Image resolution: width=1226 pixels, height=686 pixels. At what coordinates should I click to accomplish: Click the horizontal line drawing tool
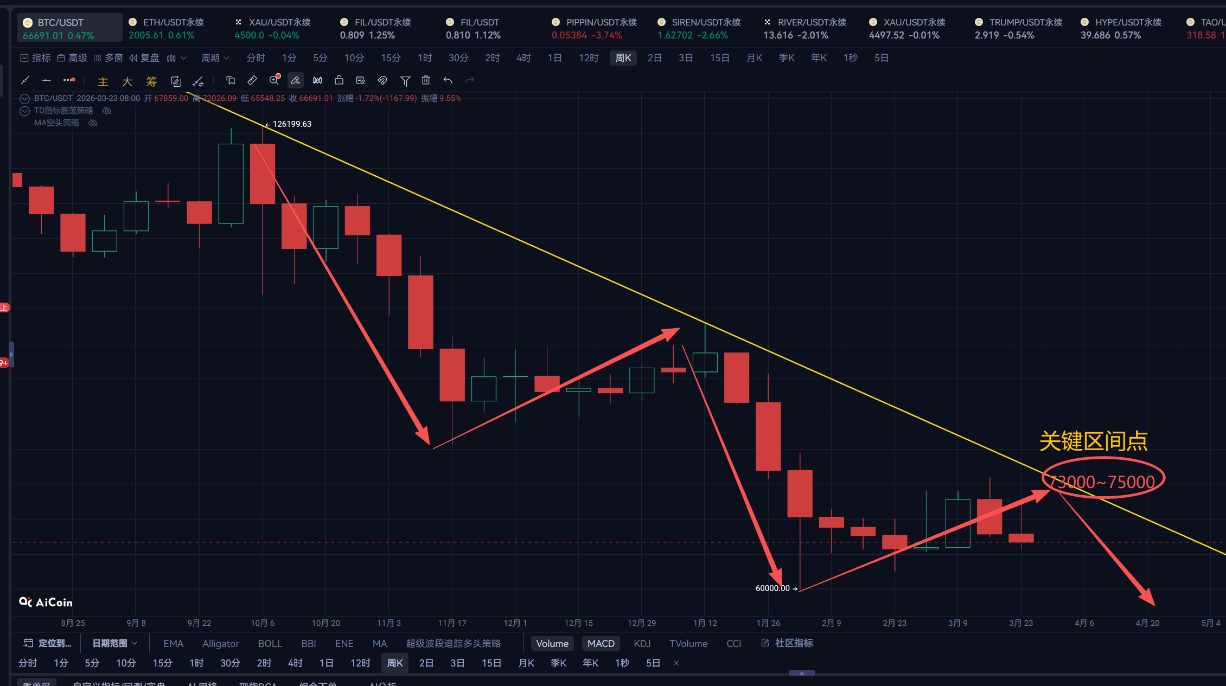tap(47, 80)
